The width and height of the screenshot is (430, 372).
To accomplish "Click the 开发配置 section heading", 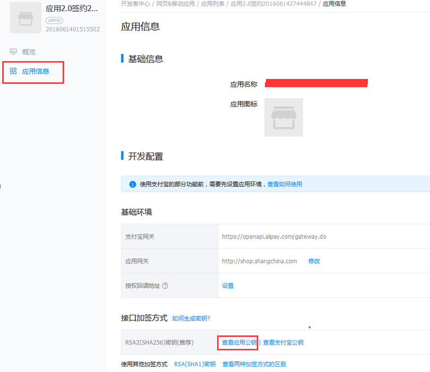I will tap(146, 156).
